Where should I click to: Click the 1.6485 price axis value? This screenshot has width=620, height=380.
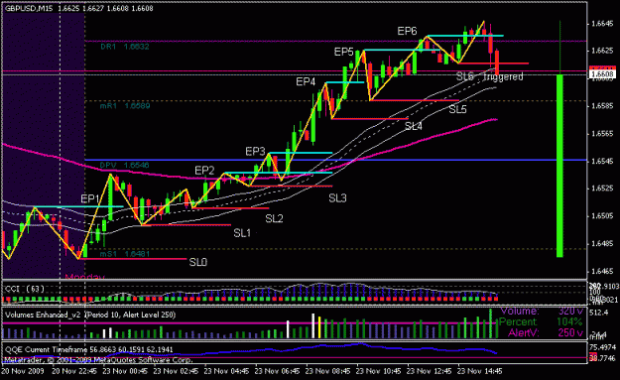(x=602, y=244)
